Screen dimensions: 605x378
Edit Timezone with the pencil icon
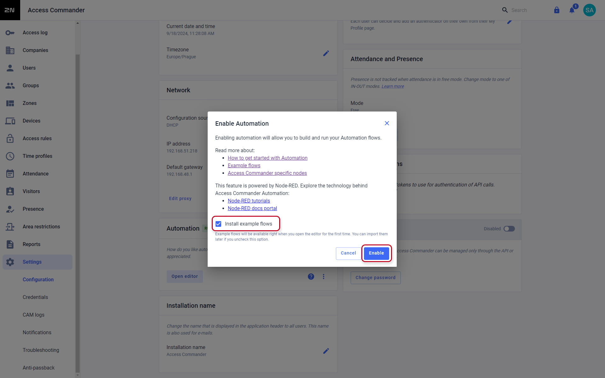[326, 53]
